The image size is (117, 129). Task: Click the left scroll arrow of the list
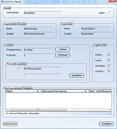pos(7,109)
